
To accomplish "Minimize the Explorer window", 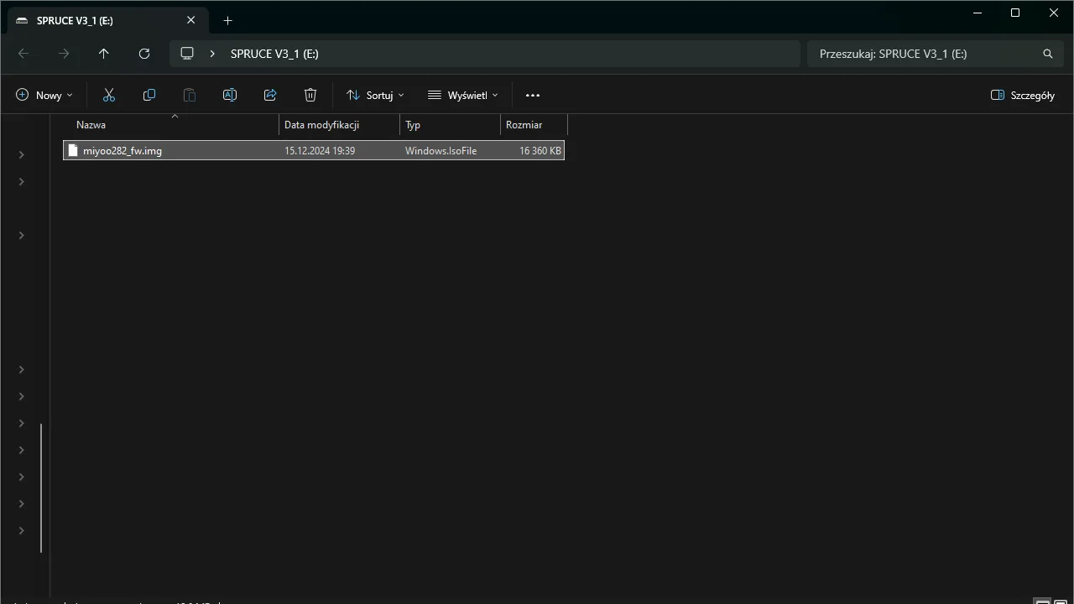I will [x=978, y=13].
